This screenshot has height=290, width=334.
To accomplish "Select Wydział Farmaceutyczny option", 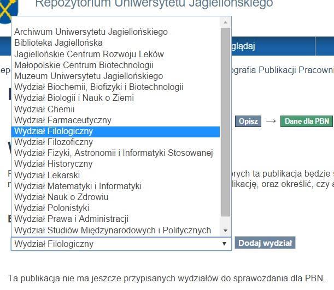I will [115, 120].
